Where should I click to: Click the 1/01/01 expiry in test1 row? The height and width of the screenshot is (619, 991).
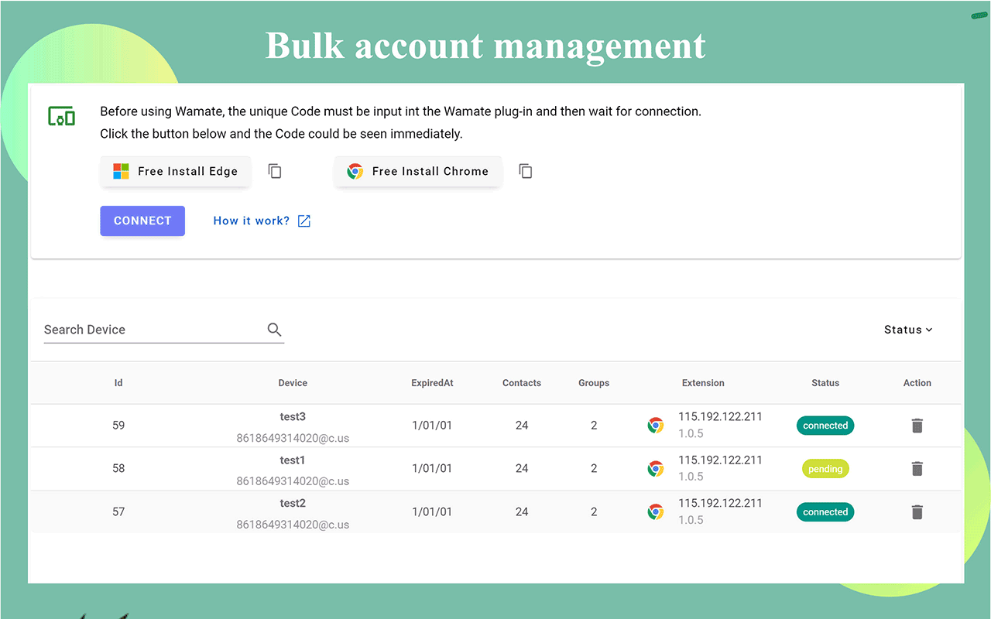point(432,469)
